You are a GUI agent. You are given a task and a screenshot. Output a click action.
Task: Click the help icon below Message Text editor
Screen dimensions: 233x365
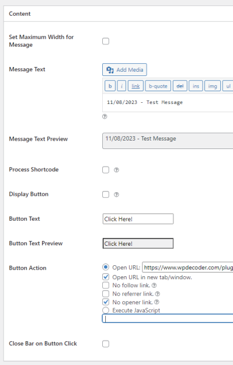(x=105, y=117)
